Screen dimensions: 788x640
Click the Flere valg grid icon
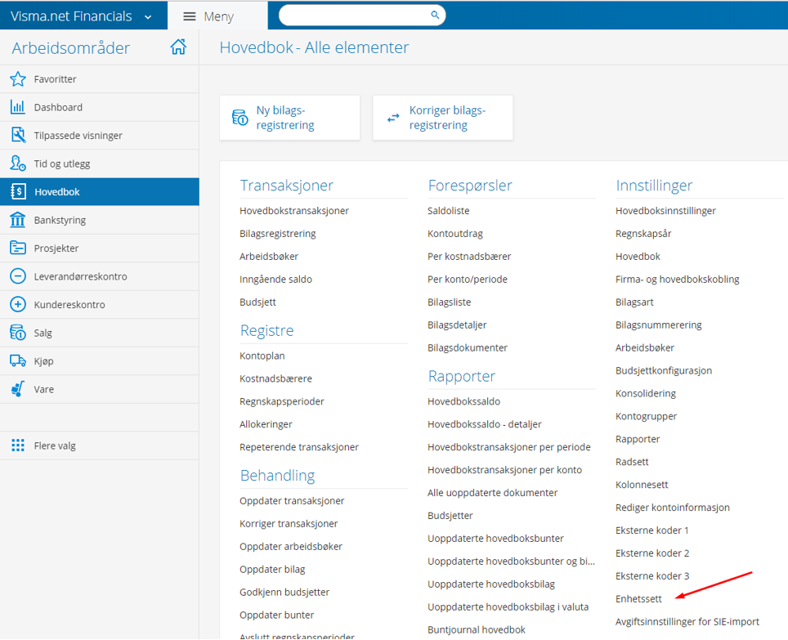pyautogui.click(x=18, y=445)
